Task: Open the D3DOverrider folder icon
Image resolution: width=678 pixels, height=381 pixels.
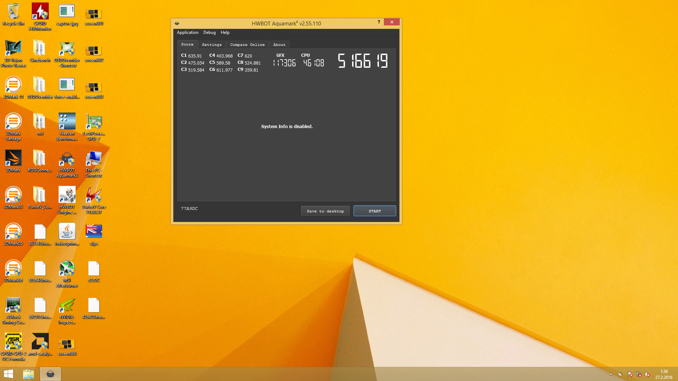Action: point(40,88)
